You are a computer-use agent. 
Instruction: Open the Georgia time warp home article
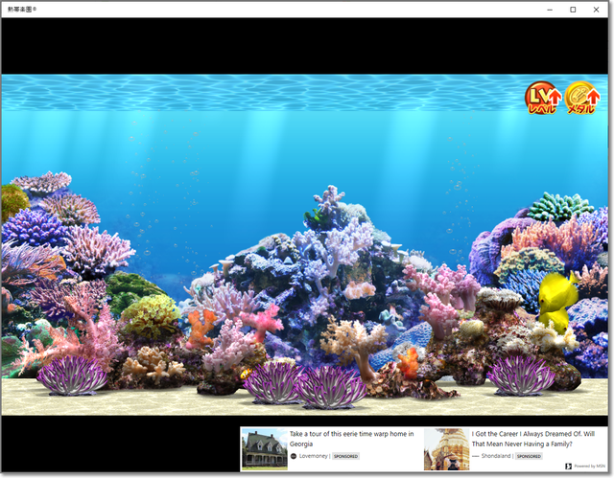coord(351,439)
